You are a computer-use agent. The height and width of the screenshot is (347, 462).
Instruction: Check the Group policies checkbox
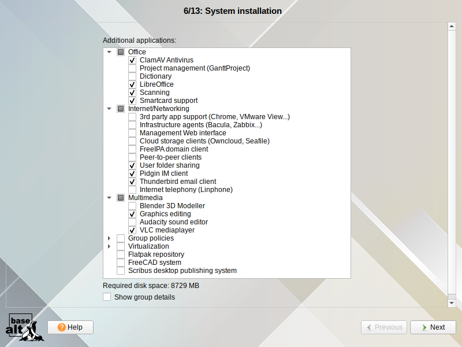coord(121,238)
